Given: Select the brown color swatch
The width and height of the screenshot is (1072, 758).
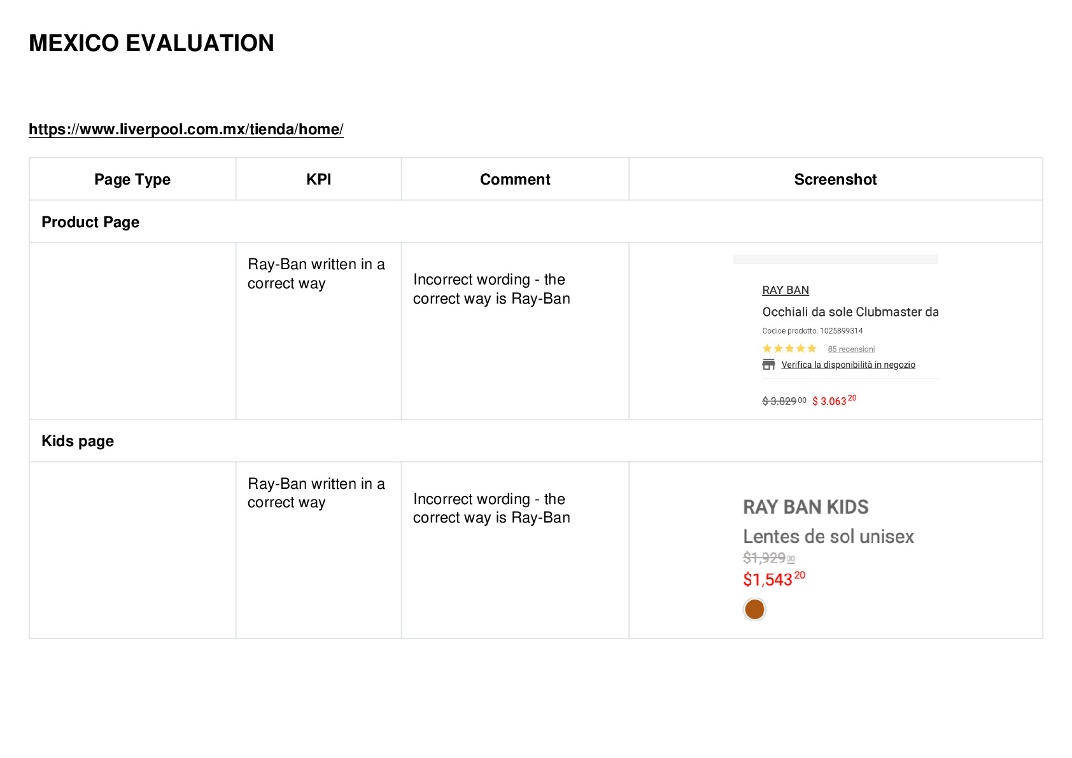Looking at the screenshot, I should coord(754,609).
